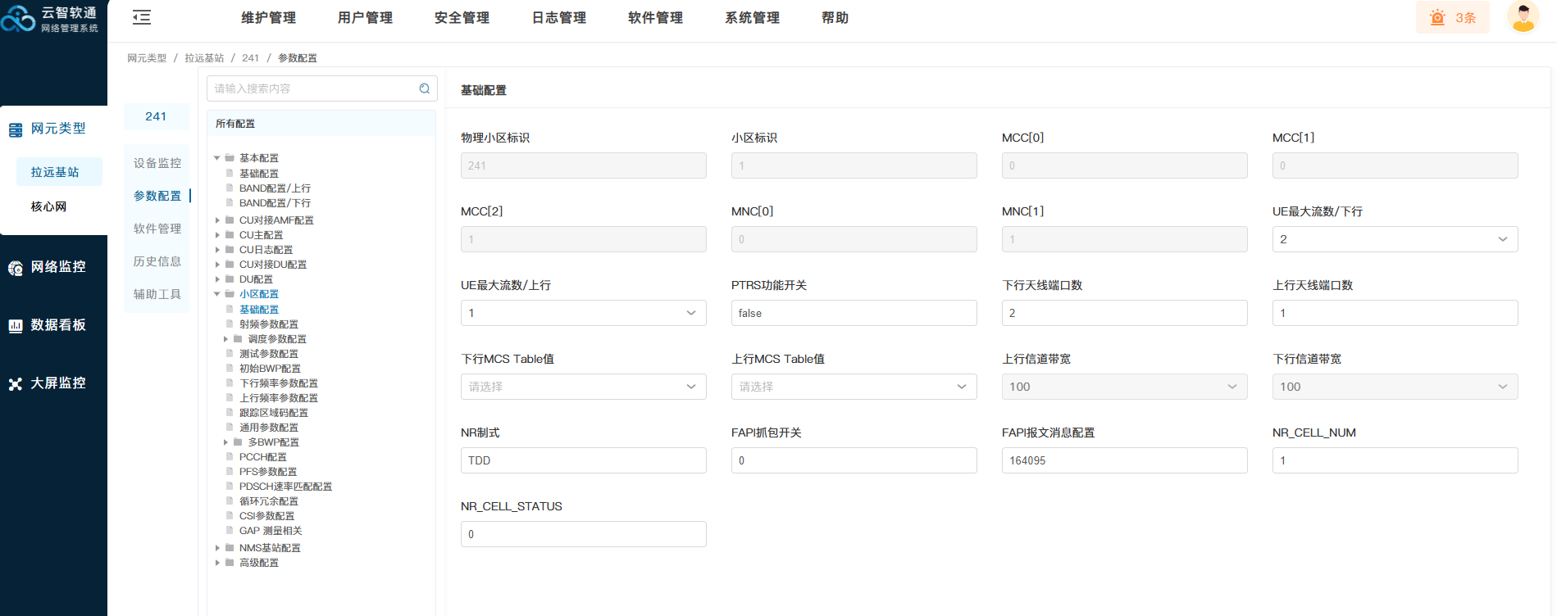Open the 用户管理 menu
This screenshot has width=1557, height=616.
coord(365,18)
